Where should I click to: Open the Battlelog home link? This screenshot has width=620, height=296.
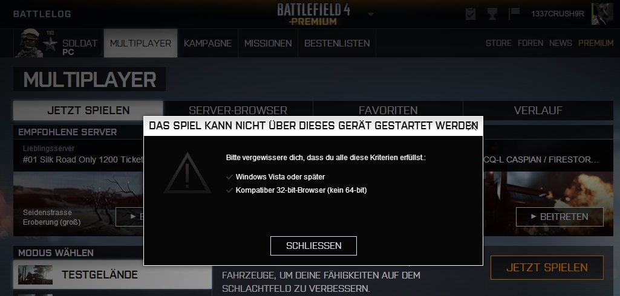coord(42,14)
